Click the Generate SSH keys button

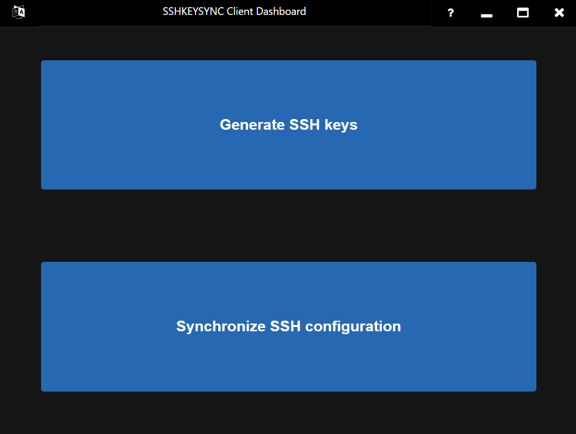click(288, 125)
